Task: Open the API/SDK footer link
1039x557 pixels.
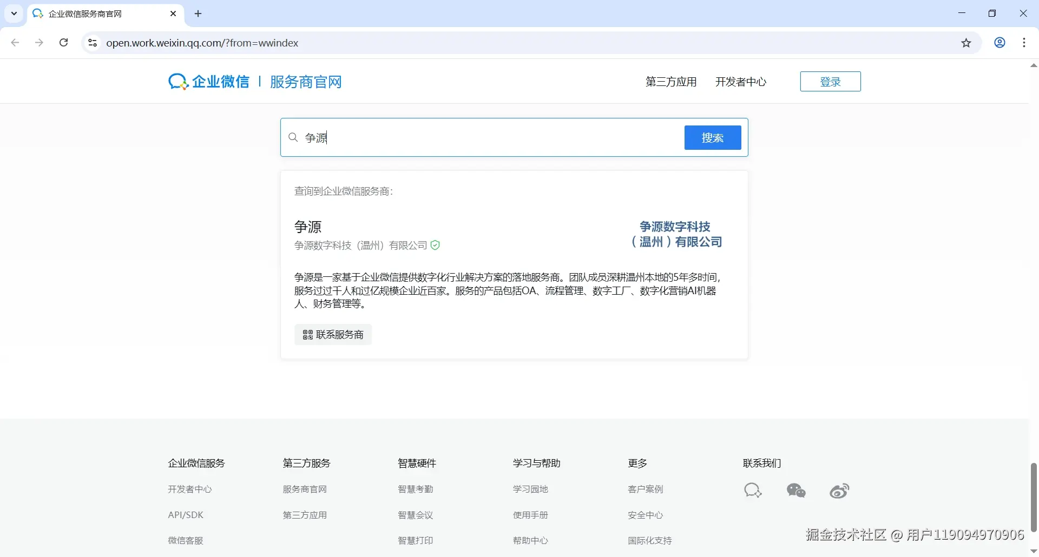Action: point(185,515)
